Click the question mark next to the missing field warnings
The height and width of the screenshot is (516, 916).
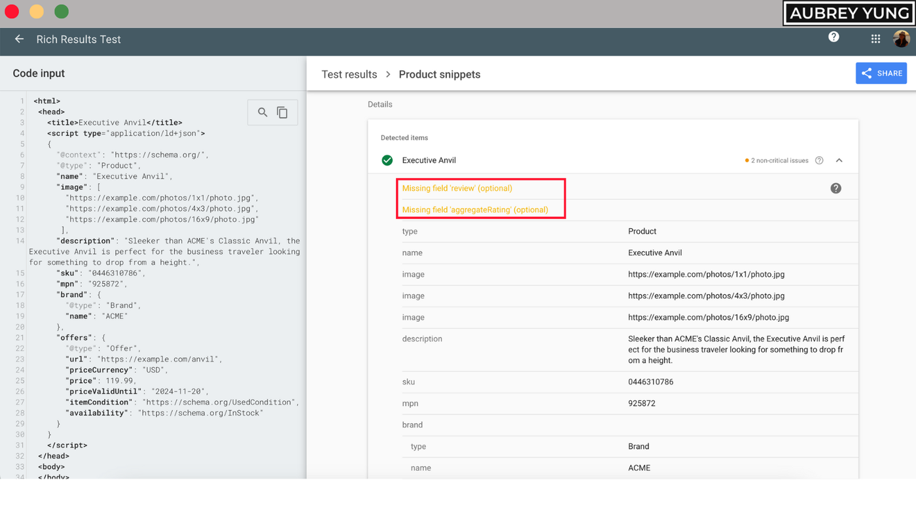[836, 188]
